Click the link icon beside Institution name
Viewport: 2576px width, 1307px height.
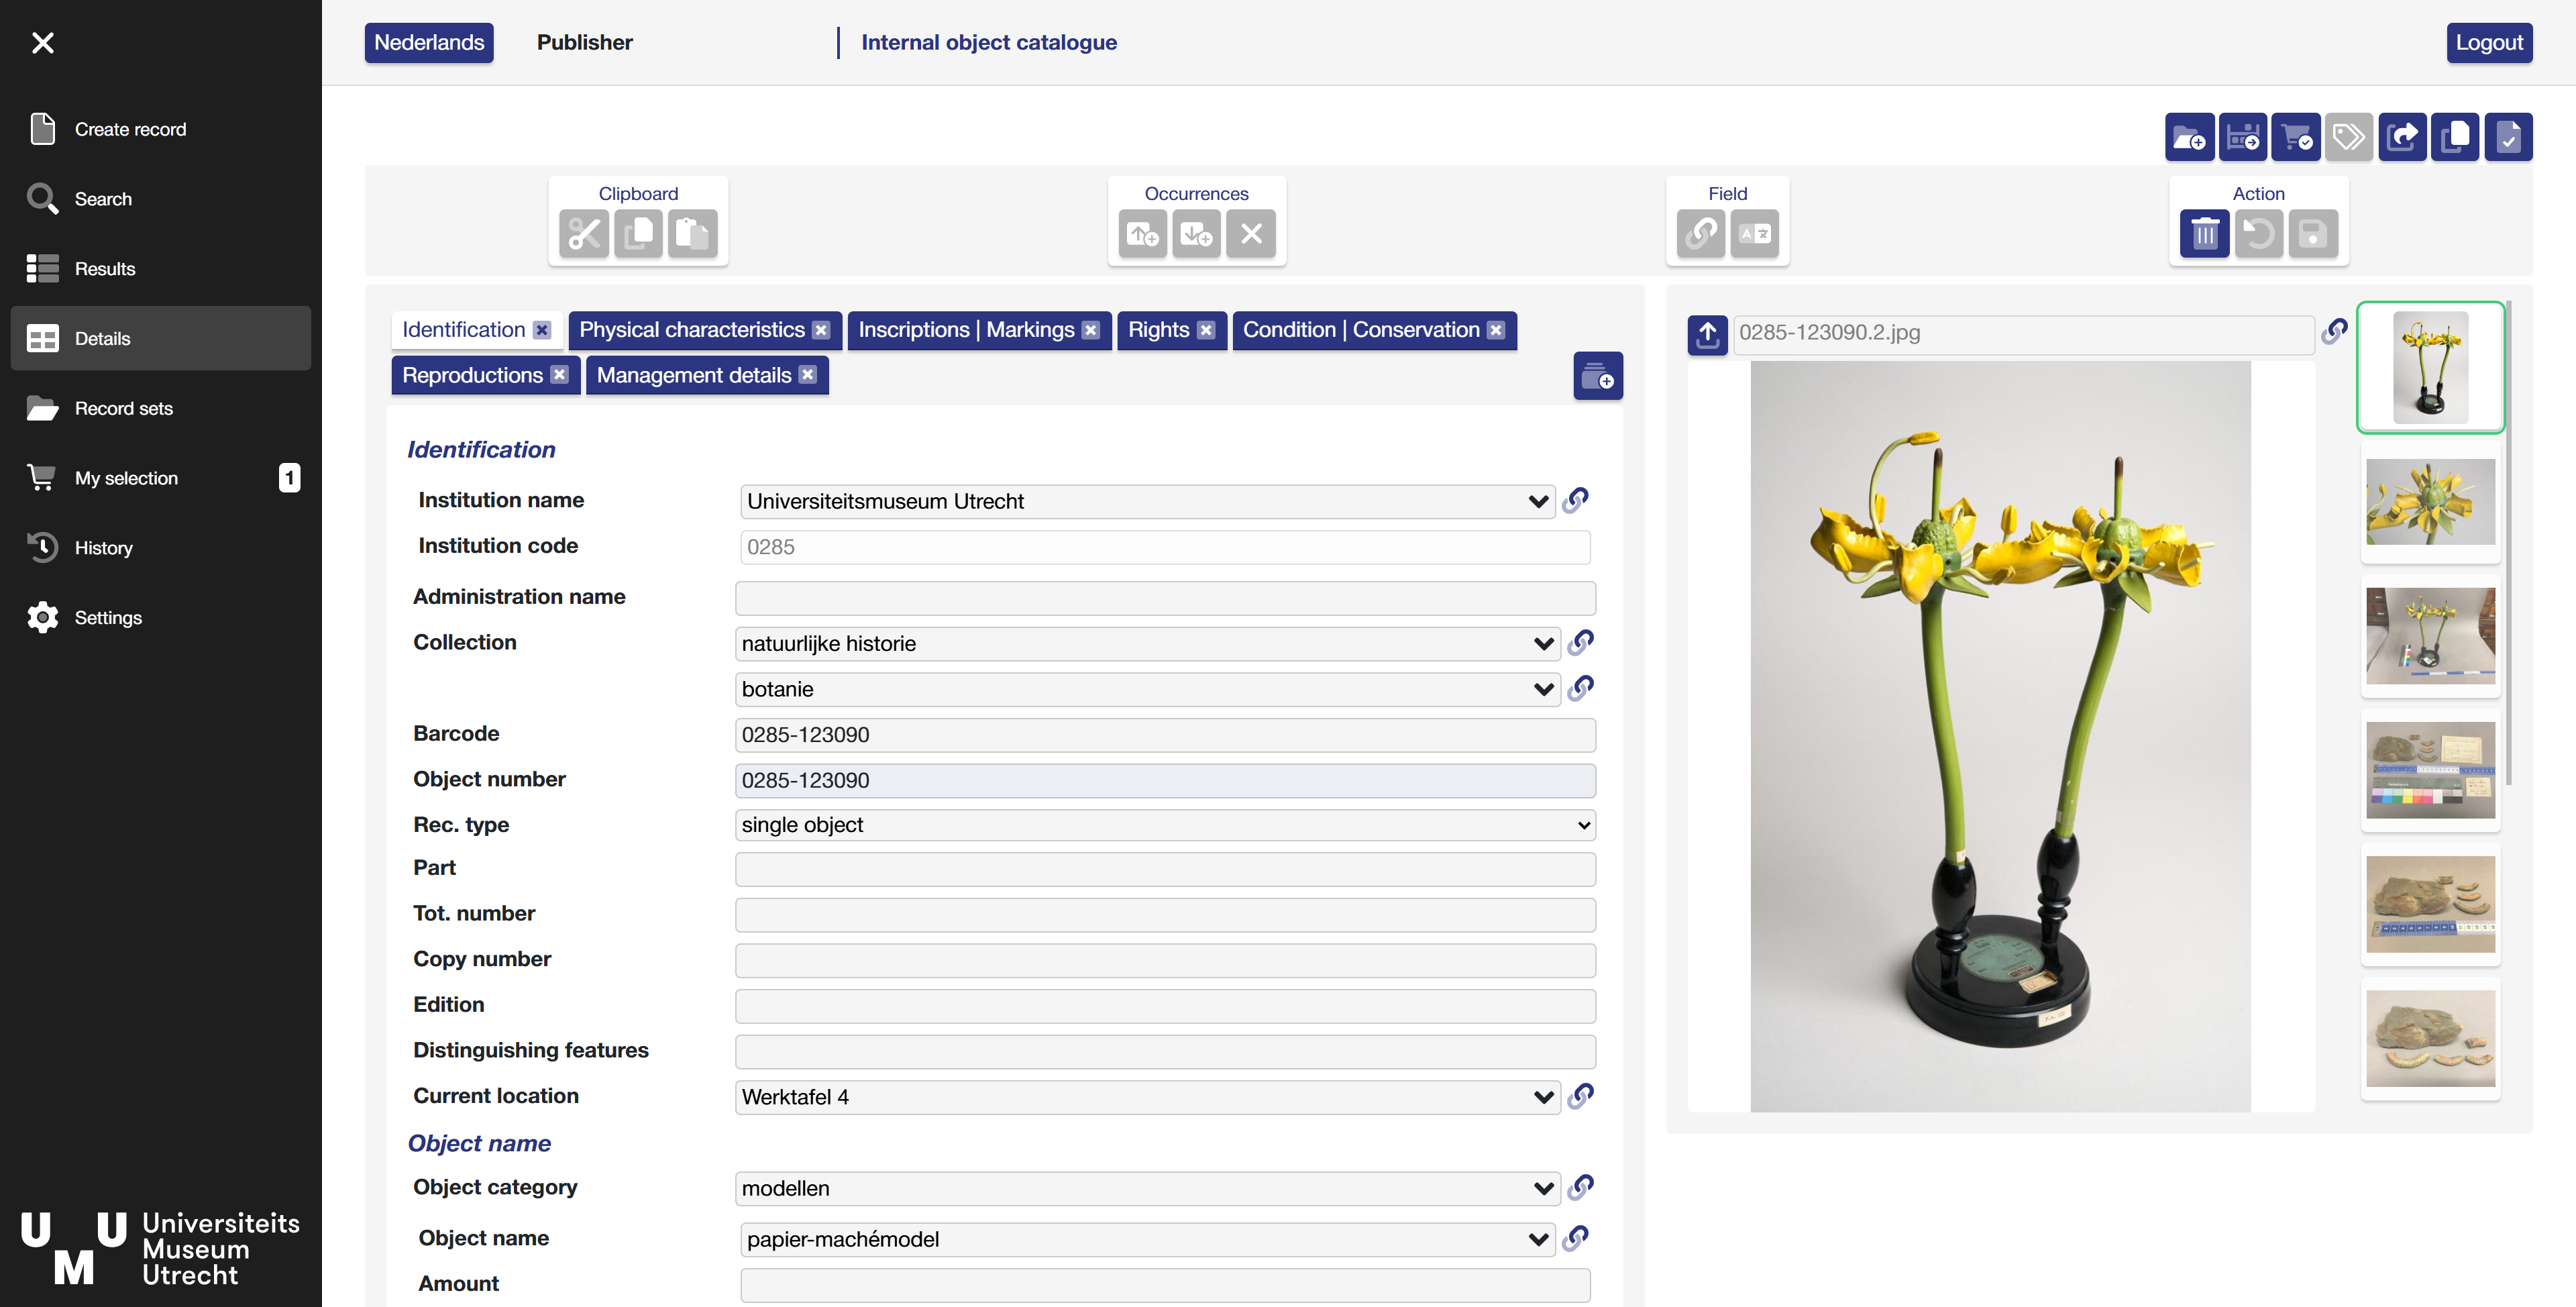tap(1575, 500)
